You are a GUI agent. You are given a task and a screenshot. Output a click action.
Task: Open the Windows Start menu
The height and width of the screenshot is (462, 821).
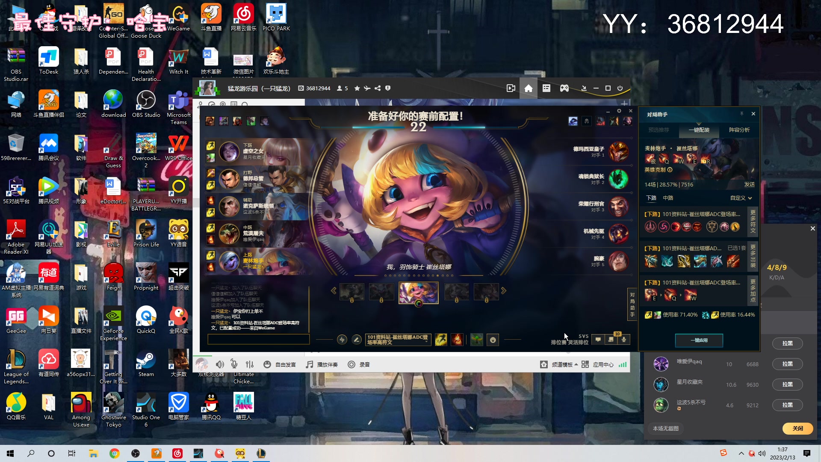click(x=10, y=453)
